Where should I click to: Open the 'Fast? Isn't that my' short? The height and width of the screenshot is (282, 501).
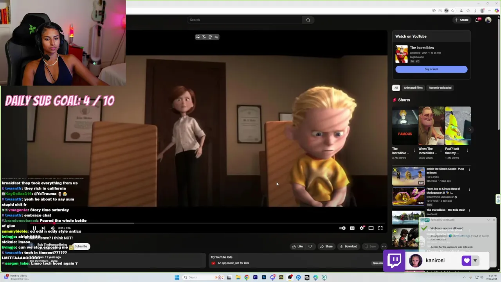458,126
